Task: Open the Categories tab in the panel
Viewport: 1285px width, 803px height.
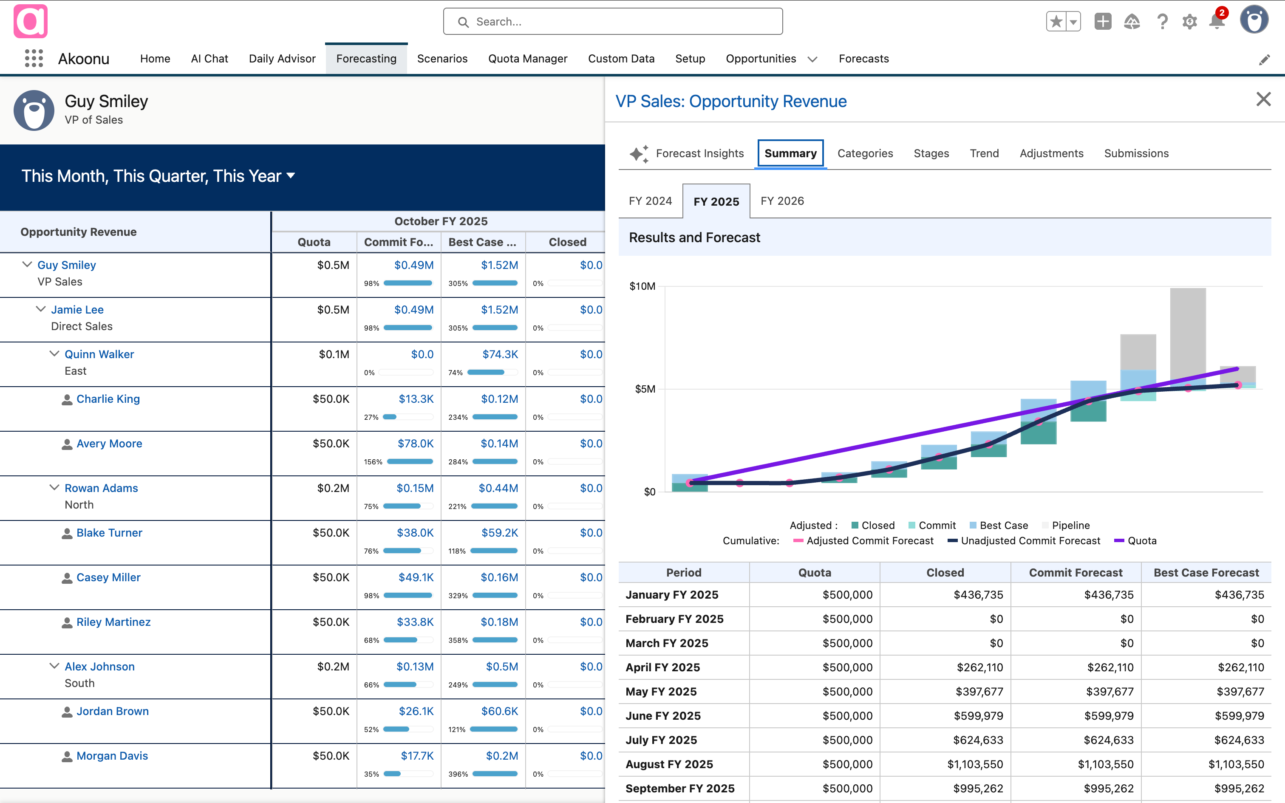Action: pyautogui.click(x=864, y=153)
